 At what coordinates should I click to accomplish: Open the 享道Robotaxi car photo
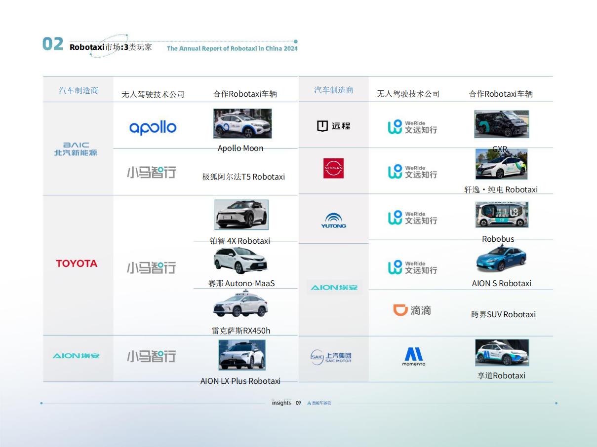pyautogui.click(x=502, y=353)
